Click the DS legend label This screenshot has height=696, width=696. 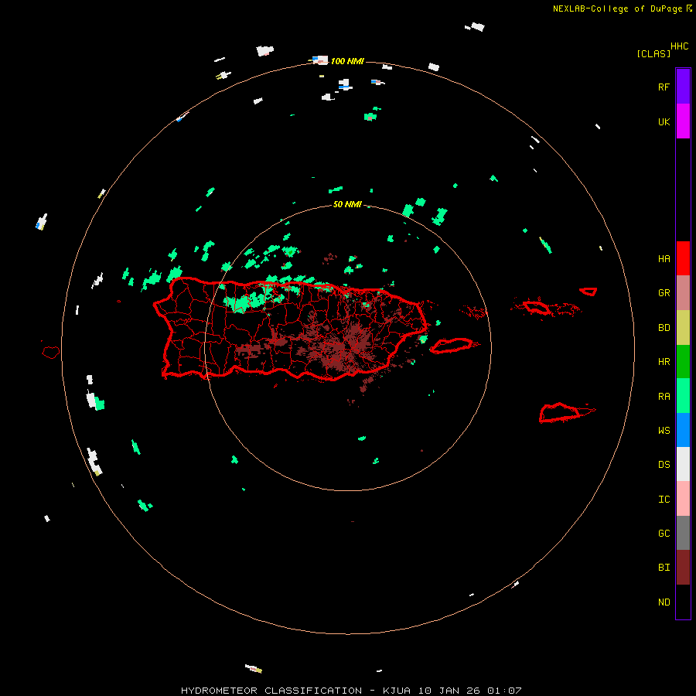664,464
